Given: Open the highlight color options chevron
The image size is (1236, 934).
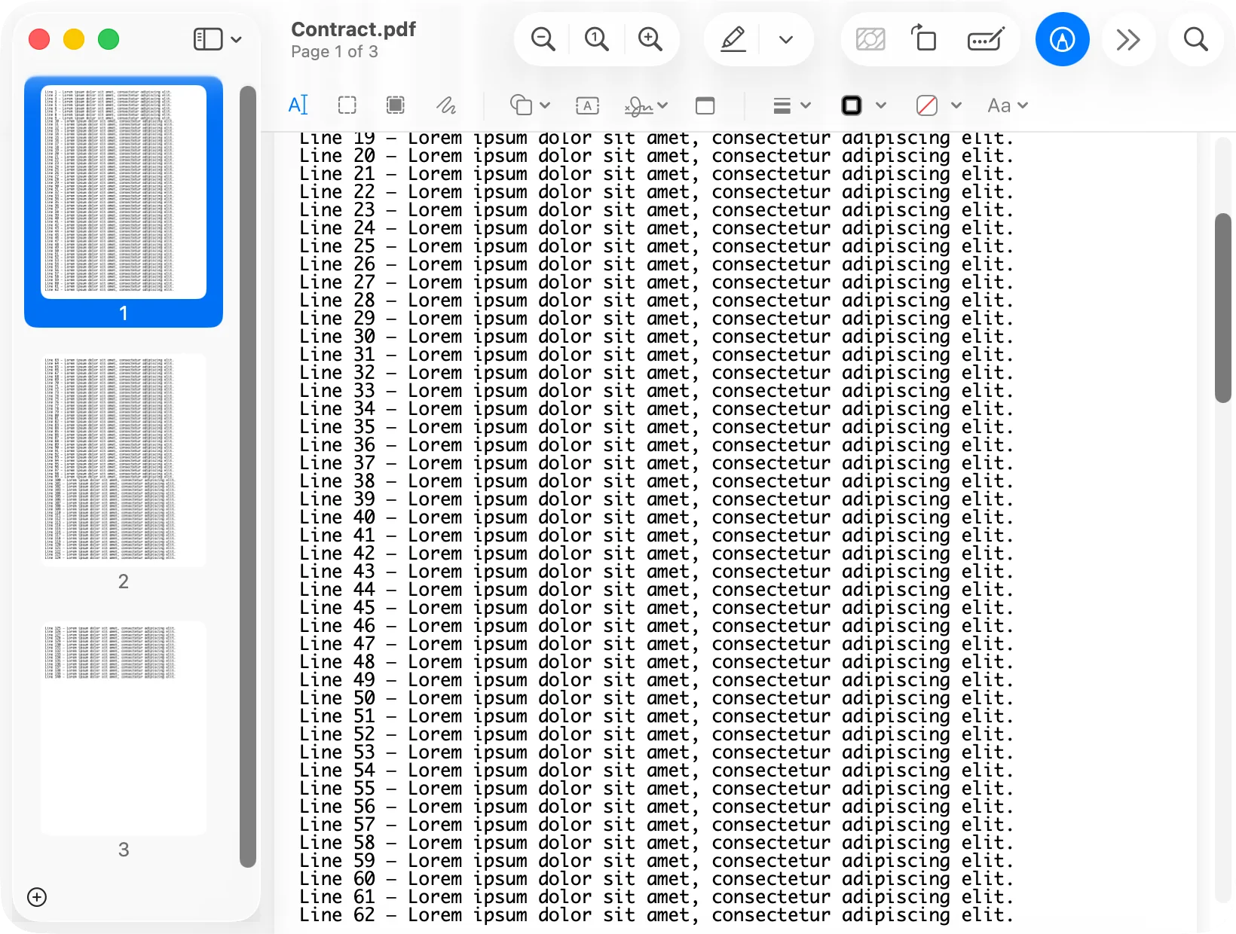Looking at the screenshot, I should point(786,39).
